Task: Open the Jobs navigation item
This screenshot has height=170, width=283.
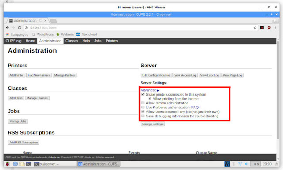Action: point(98,41)
